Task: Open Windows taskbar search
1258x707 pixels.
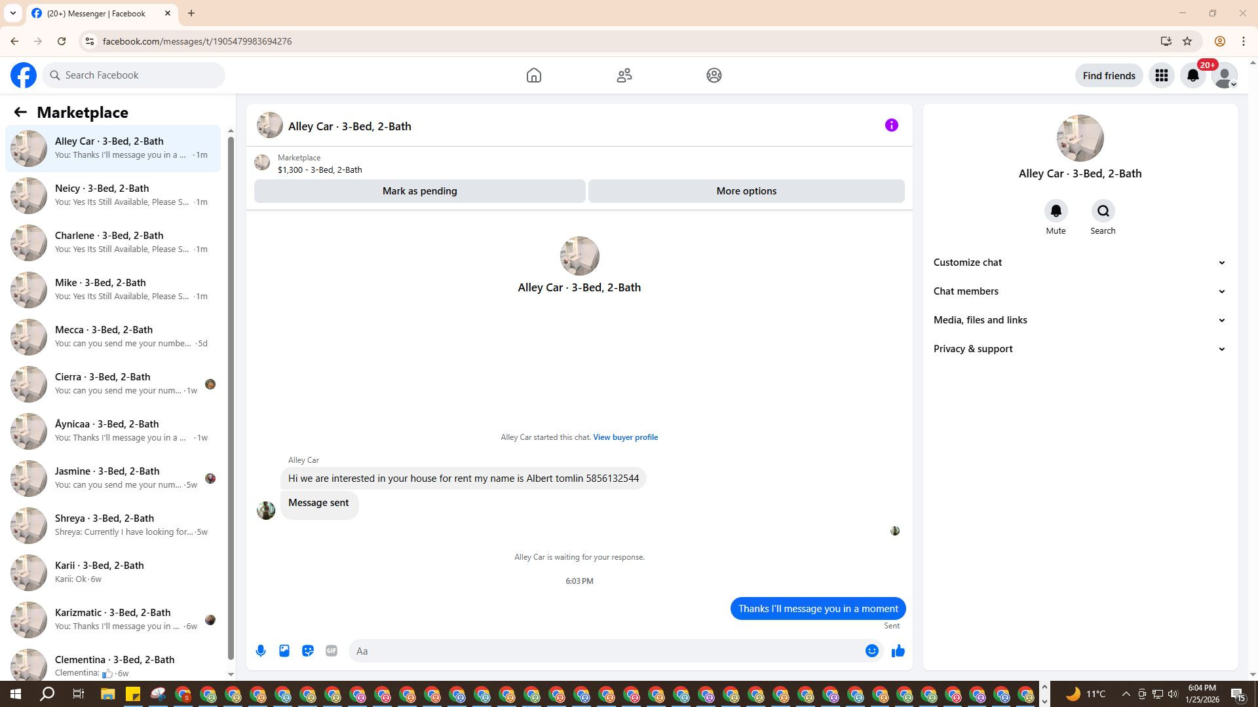Action: pyautogui.click(x=47, y=694)
